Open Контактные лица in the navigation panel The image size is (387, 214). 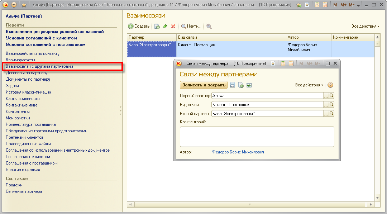22,105
